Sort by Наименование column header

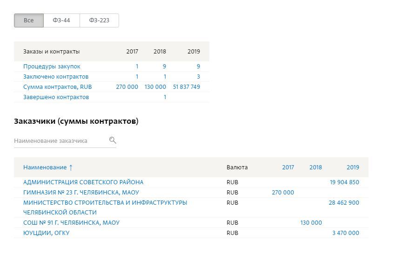(45, 167)
